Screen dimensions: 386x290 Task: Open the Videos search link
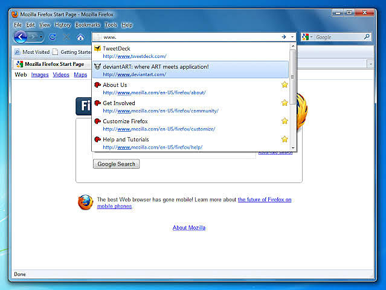click(x=61, y=74)
